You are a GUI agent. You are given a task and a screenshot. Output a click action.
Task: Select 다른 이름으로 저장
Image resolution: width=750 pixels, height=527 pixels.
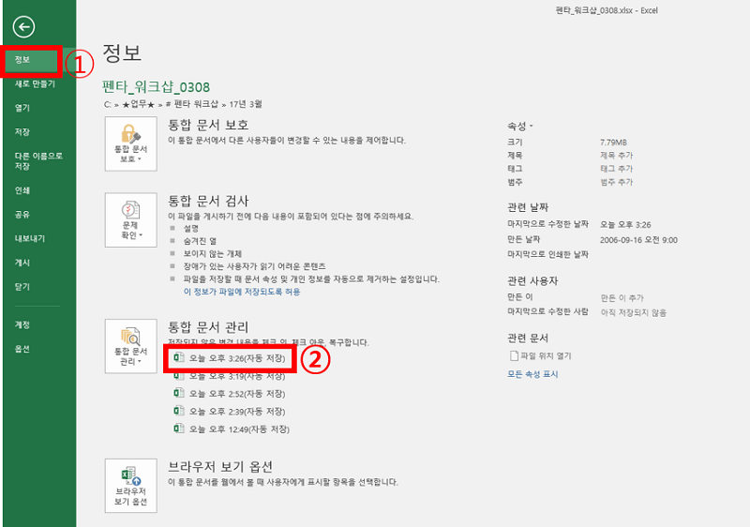tap(38, 160)
